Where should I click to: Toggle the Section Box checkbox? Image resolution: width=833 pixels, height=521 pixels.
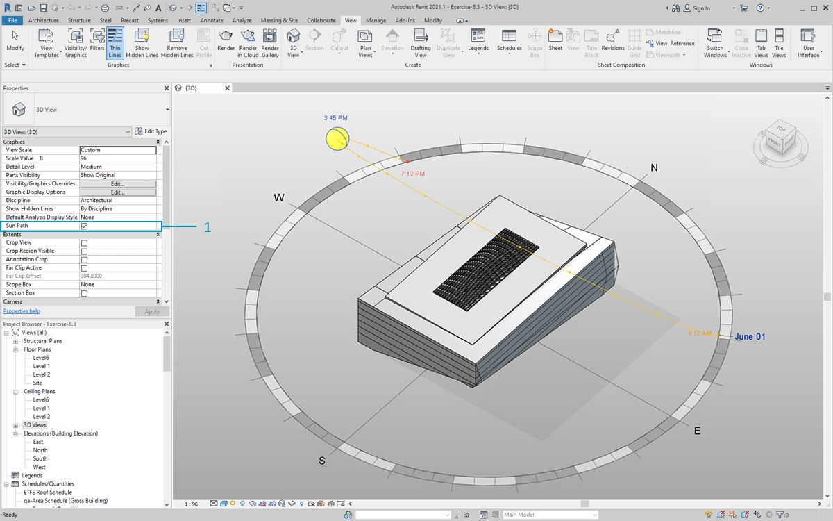(84, 293)
